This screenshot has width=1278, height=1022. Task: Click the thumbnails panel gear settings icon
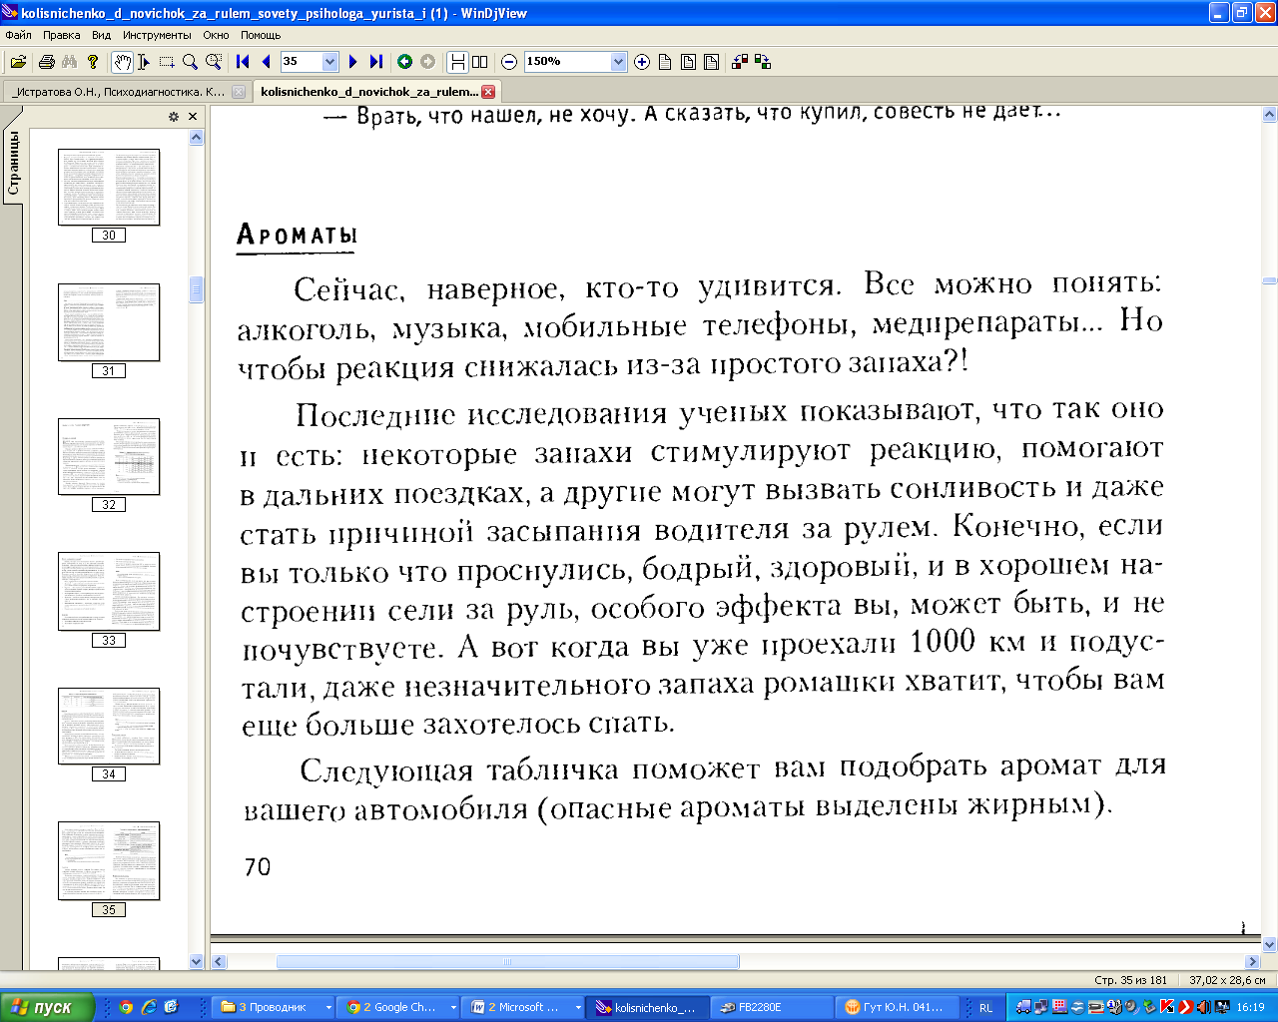pos(174,117)
